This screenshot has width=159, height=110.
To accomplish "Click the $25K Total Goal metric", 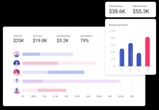I will (x=19, y=41).
